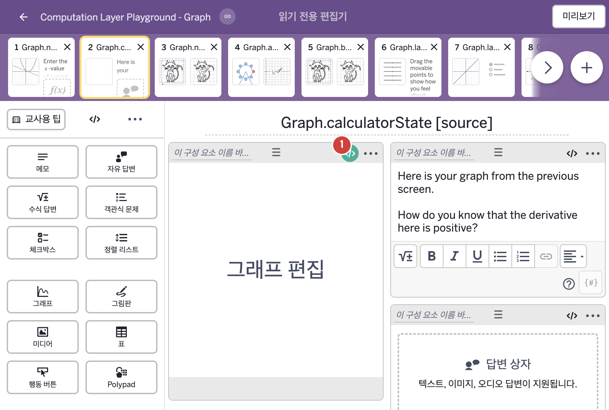Image resolution: width=609 pixels, height=410 pixels.
Task: Toggle bulleted list formatting
Action: point(500,256)
